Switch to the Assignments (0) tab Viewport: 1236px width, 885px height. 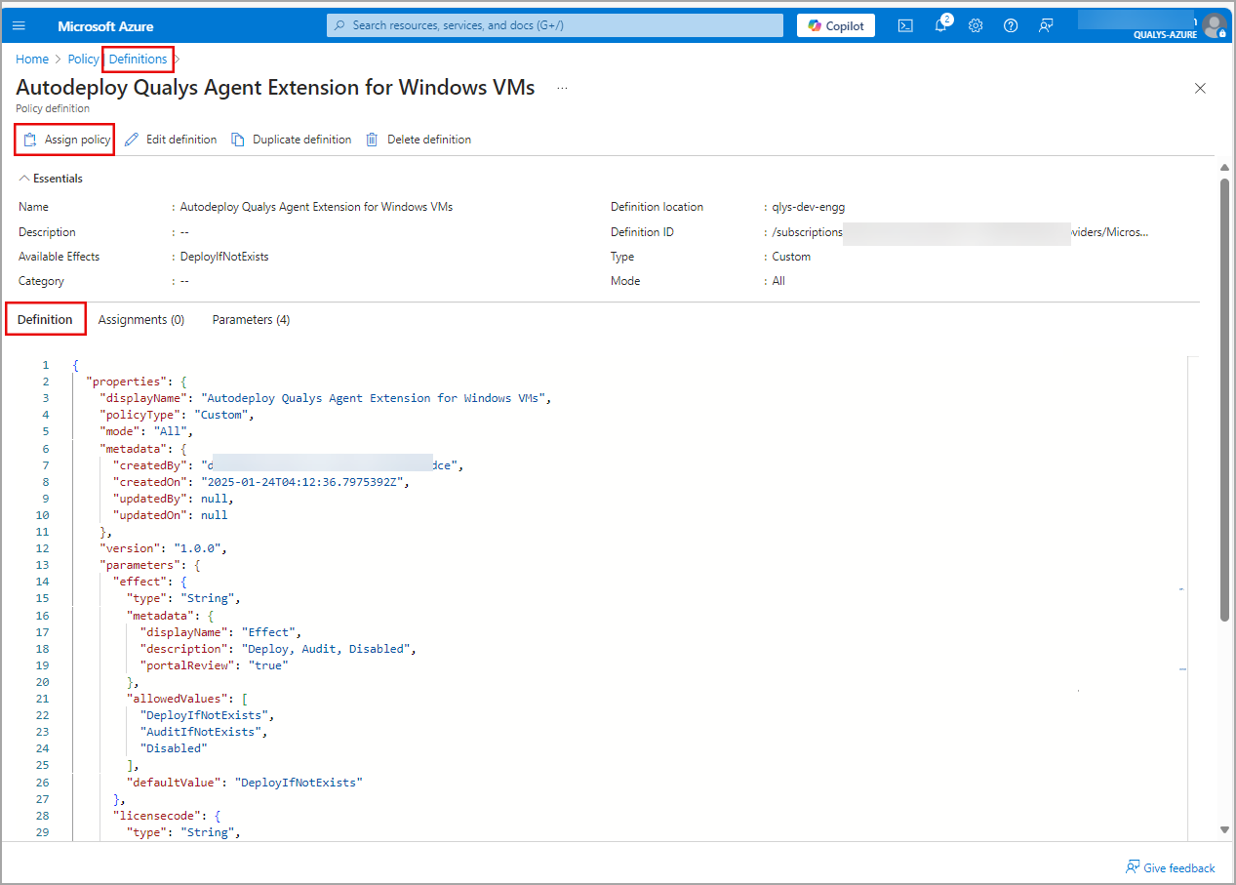pyautogui.click(x=141, y=319)
